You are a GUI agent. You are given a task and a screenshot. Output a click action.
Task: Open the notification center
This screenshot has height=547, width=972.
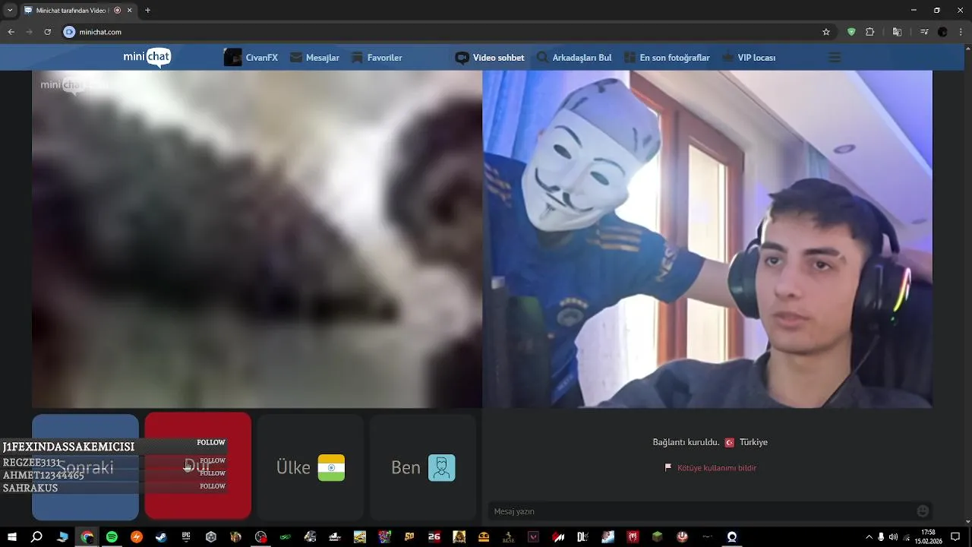click(x=955, y=537)
